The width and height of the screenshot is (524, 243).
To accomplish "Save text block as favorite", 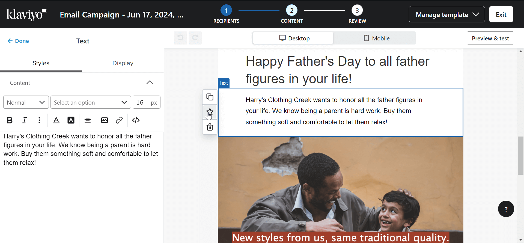I will pos(210,112).
